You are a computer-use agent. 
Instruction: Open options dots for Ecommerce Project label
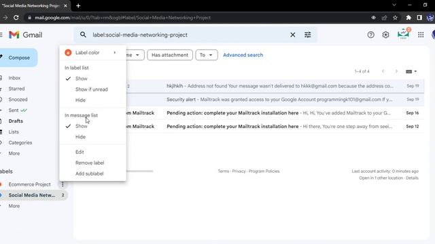tap(63, 184)
